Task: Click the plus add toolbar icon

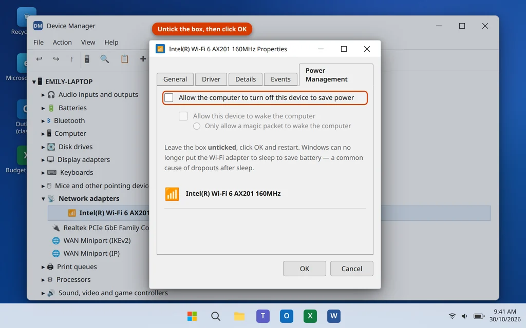Action: pyautogui.click(x=143, y=59)
